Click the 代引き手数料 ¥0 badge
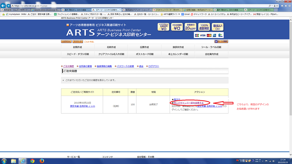Screen dimensions: 292x164 pos(177,27)
